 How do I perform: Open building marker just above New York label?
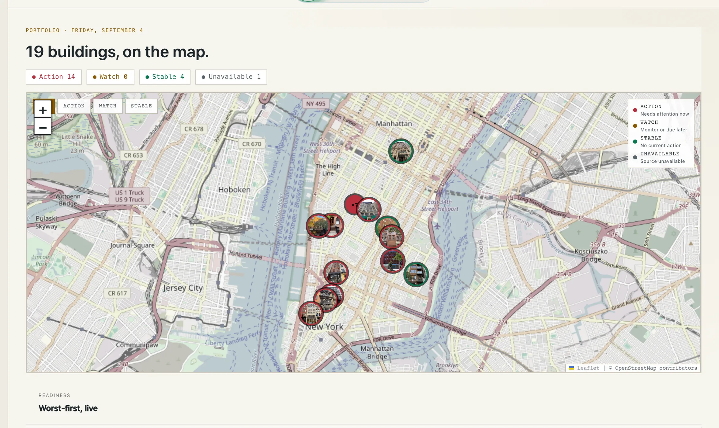coord(311,313)
